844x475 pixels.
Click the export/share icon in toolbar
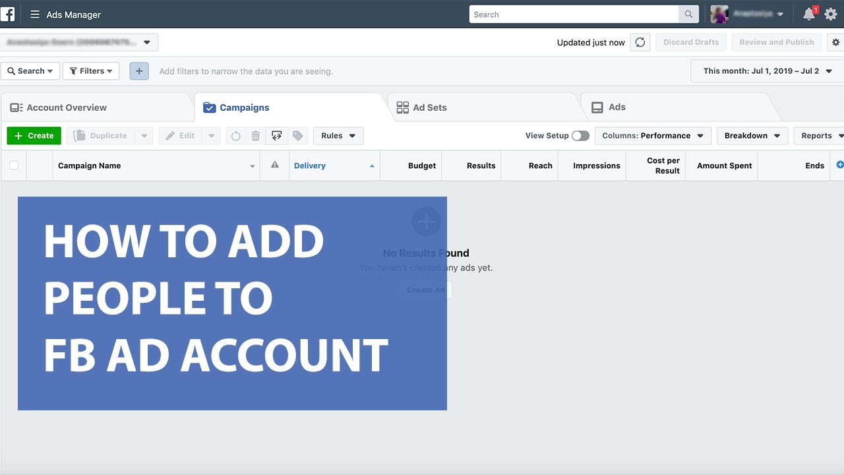277,136
